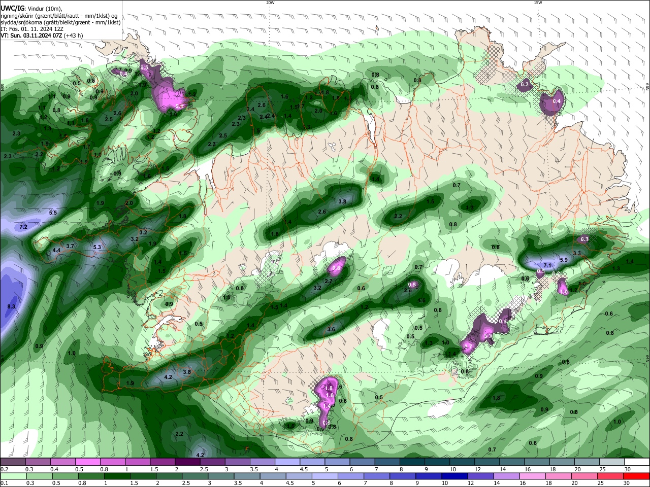Image resolution: width=650 pixels, height=487 pixels.
Task: Click the 8.3 precipitation value on the map
Action: (11, 306)
